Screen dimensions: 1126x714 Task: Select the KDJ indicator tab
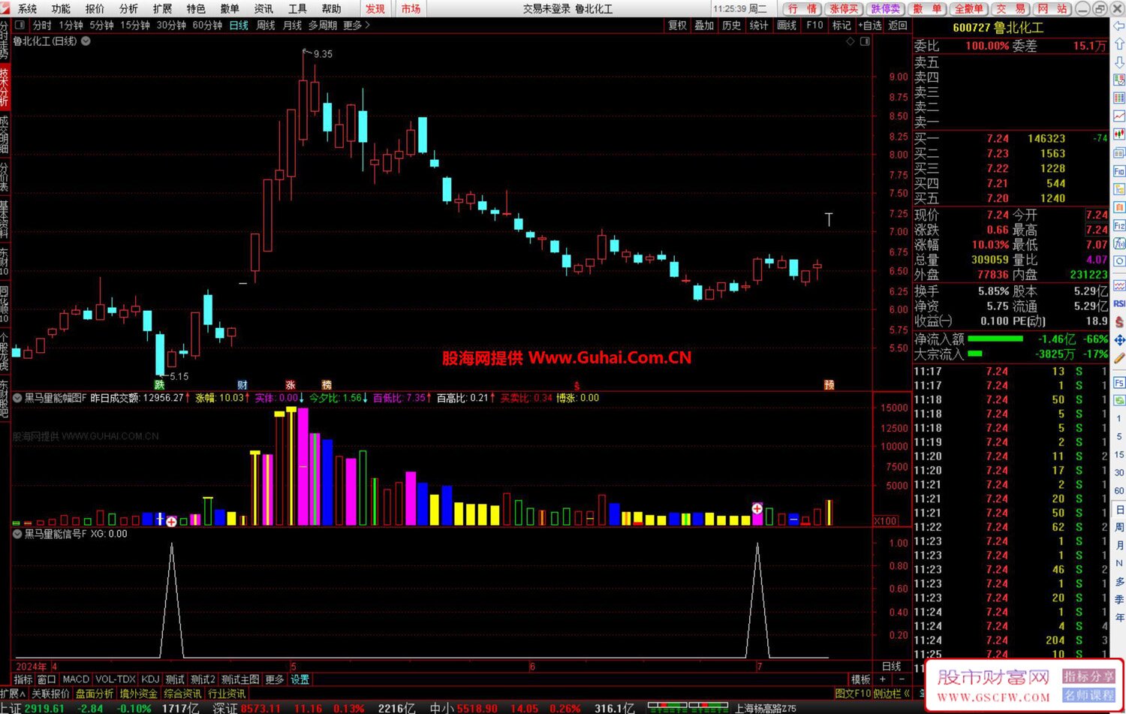coord(151,679)
